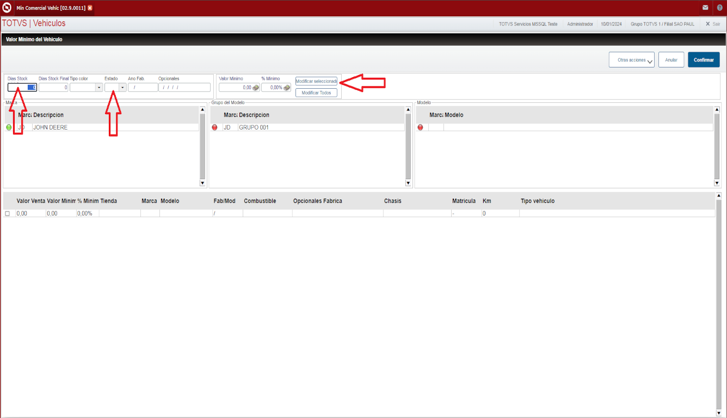Focus the Ano Fab. input field
The width and height of the screenshot is (727, 418).
pos(143,87)
